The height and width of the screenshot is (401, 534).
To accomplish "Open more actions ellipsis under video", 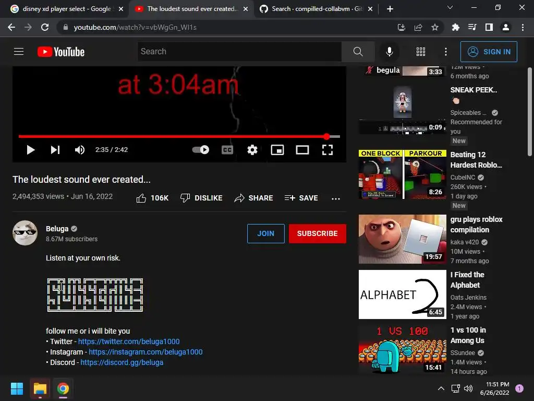I will pos(336,198).
